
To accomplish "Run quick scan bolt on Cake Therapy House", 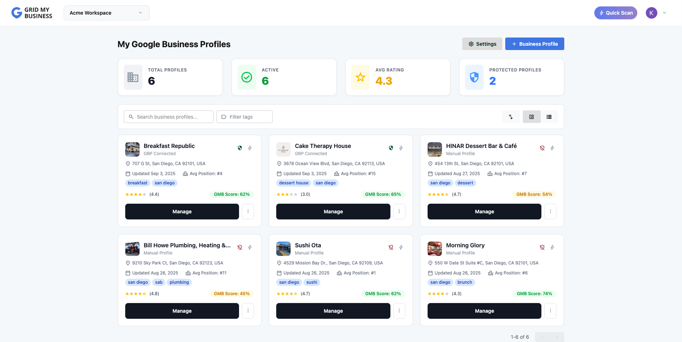I will tap(401, 148).
